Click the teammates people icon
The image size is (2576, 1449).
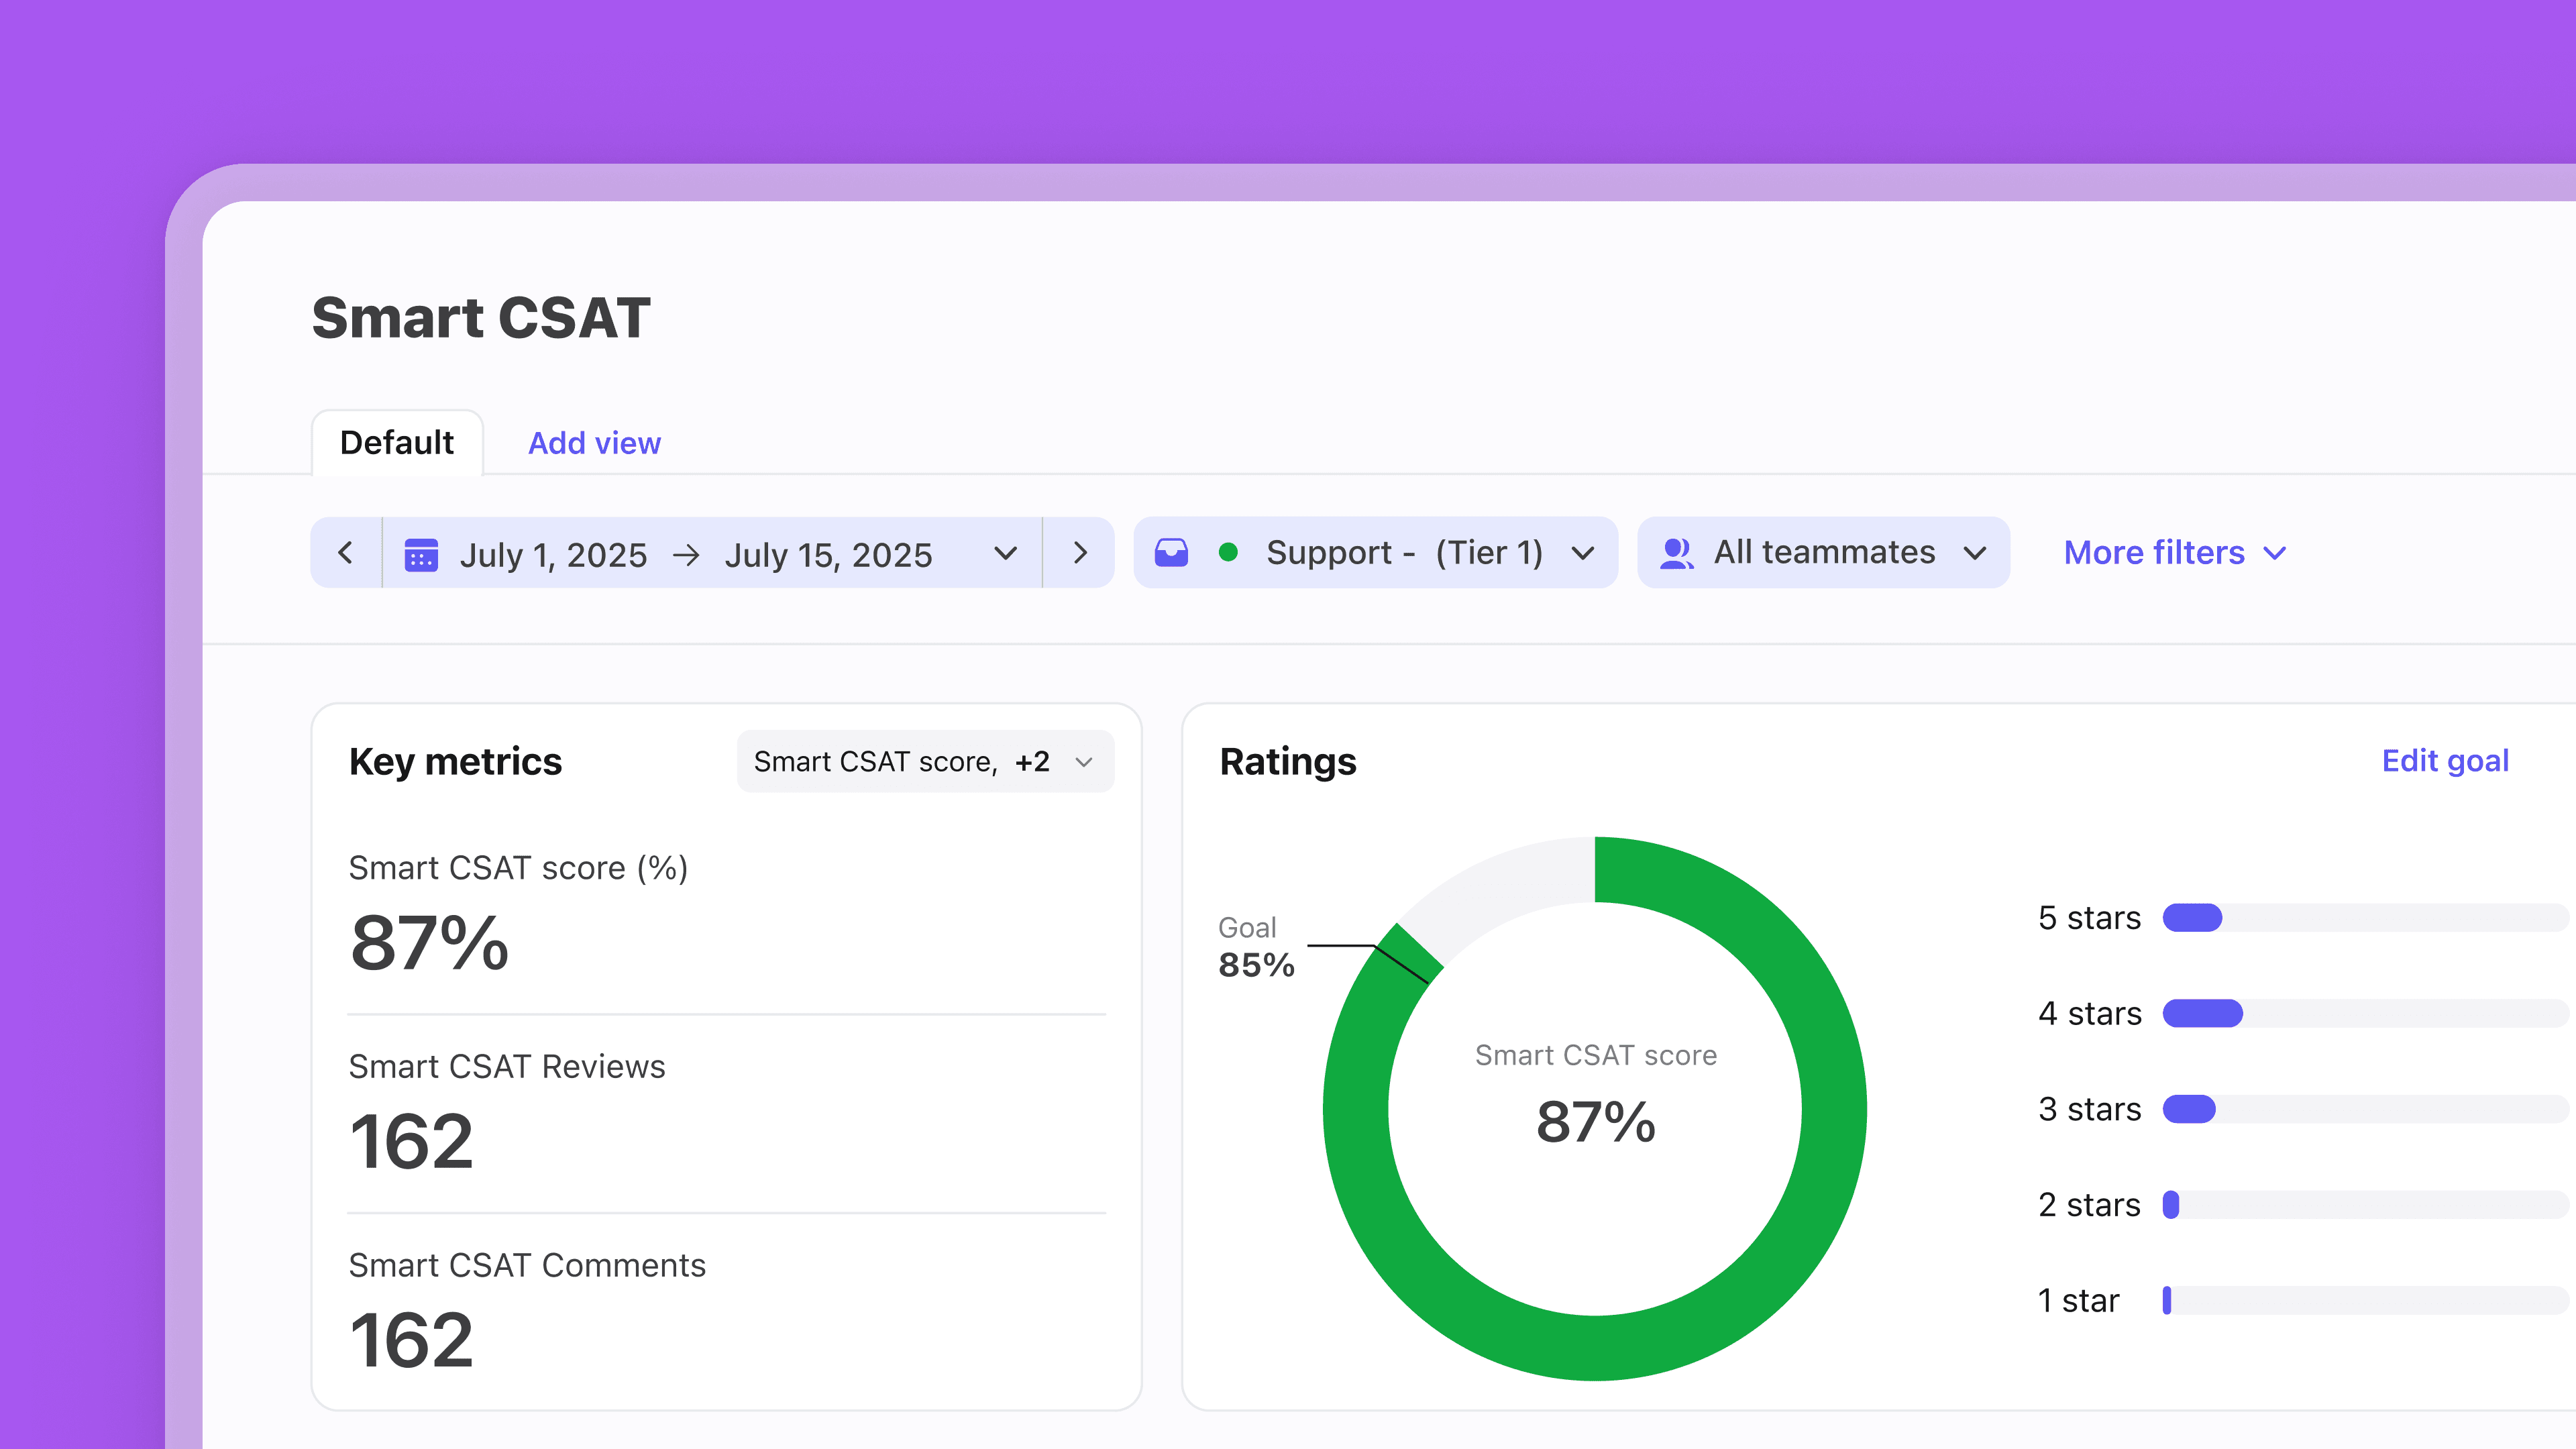tap(1676, 553)
